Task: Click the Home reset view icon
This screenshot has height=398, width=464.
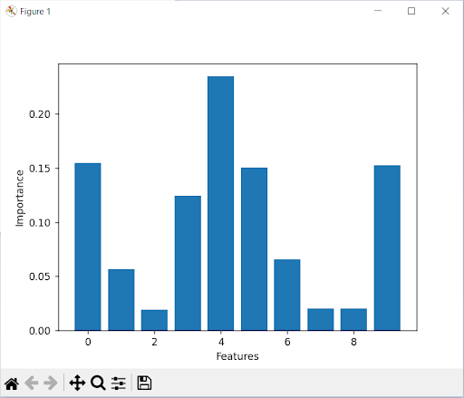Action: pos(12,383)
